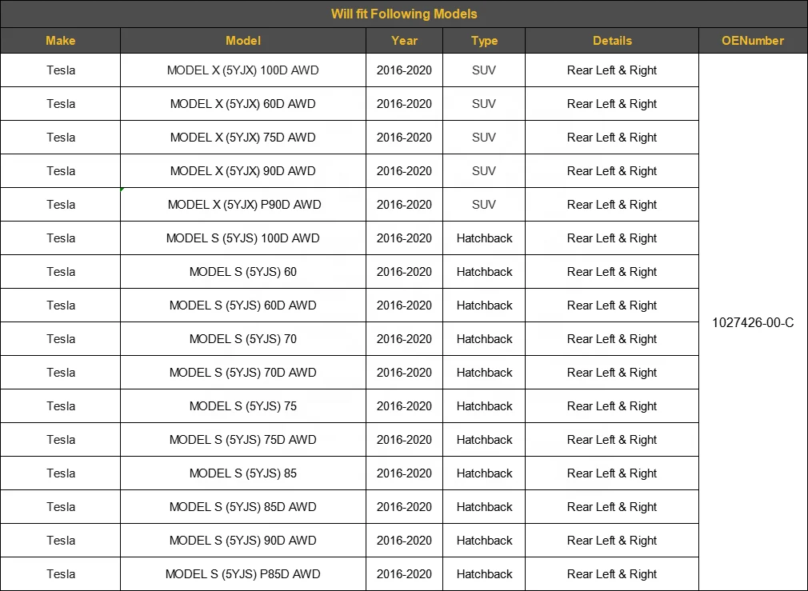Viewport: 808px width, 591px height.
Task: Select the MODEL S (5YJS) 90D AWD cell
Action: point(243,541)
